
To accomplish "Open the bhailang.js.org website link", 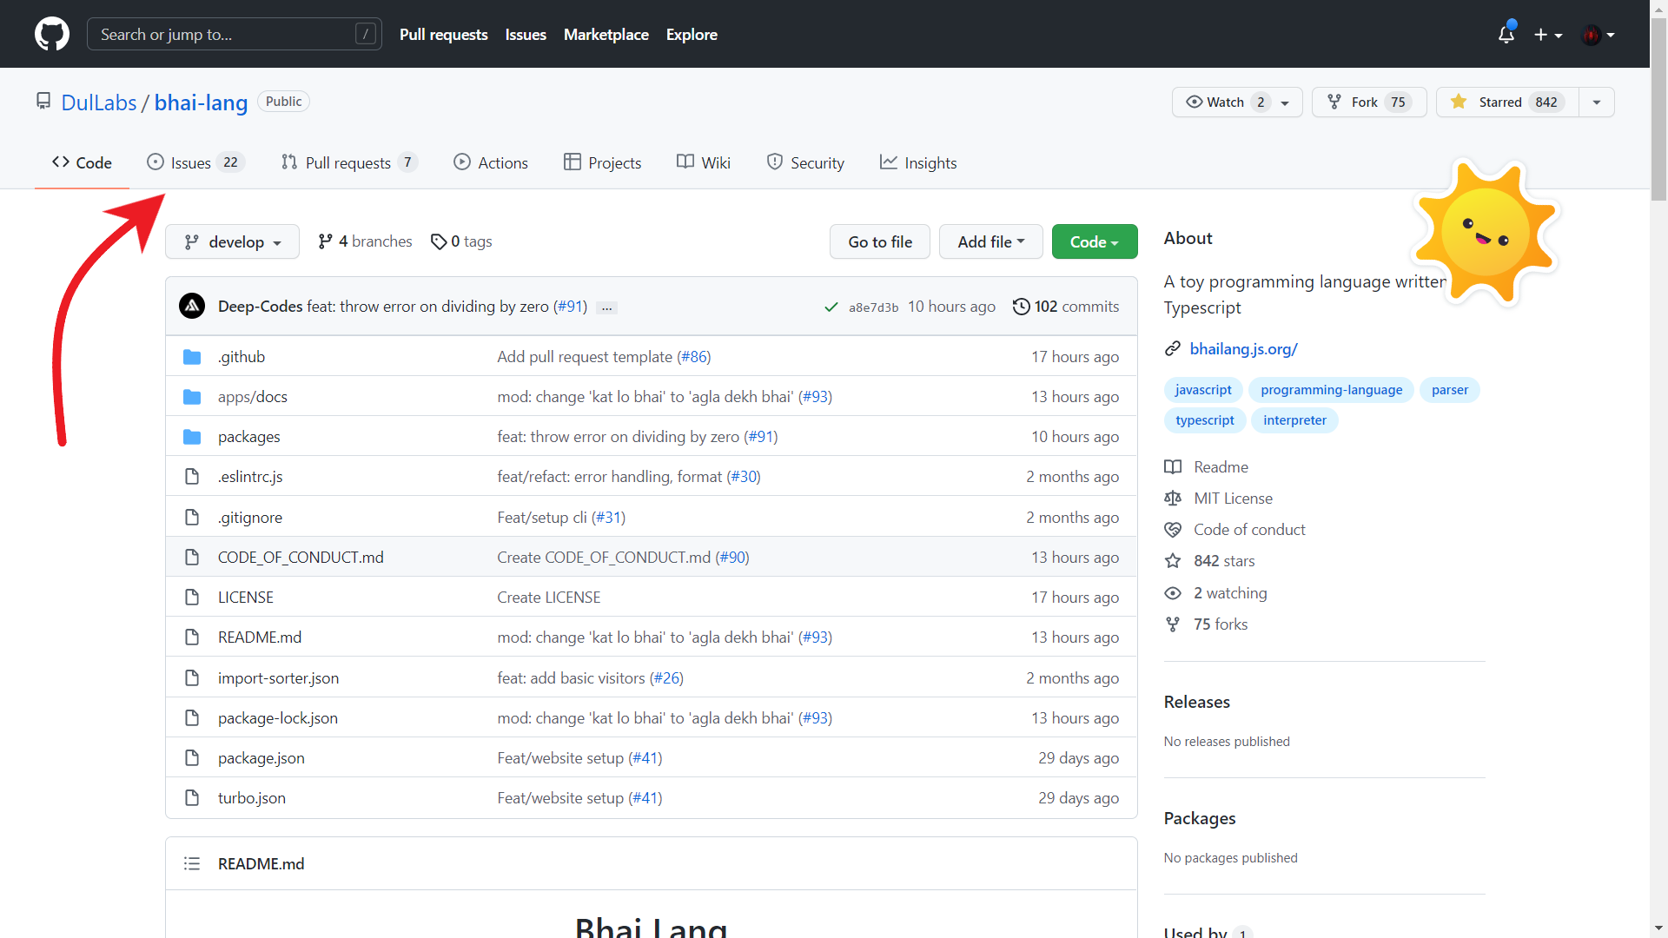I will 1243,348.
